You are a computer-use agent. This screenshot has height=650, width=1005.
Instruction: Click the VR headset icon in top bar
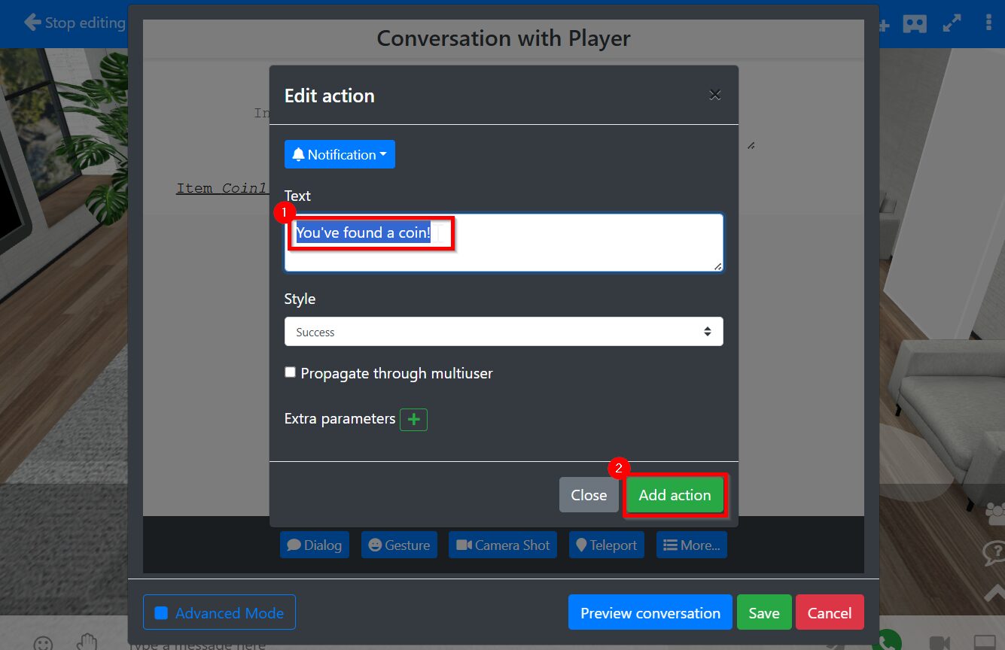915,23
